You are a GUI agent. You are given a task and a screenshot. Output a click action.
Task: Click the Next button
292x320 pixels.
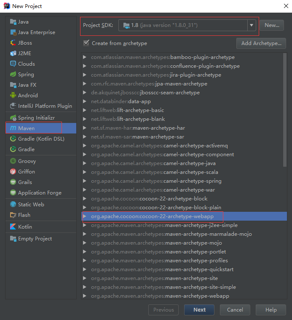pyautogui.click(x=199, y=310)
